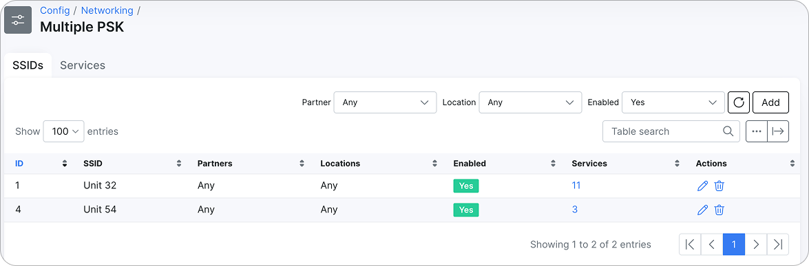Click the refresh table icon button

[738, 102]
